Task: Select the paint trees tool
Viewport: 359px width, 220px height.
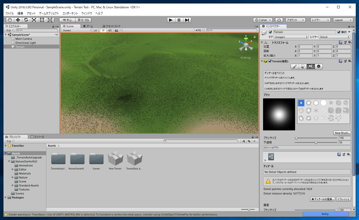Action: pyautogui.click(x=302, y=66)
